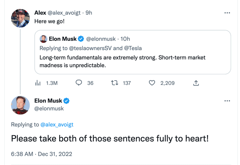Open Alex's profile picture
240x165 pixels.
coord(20,18)
